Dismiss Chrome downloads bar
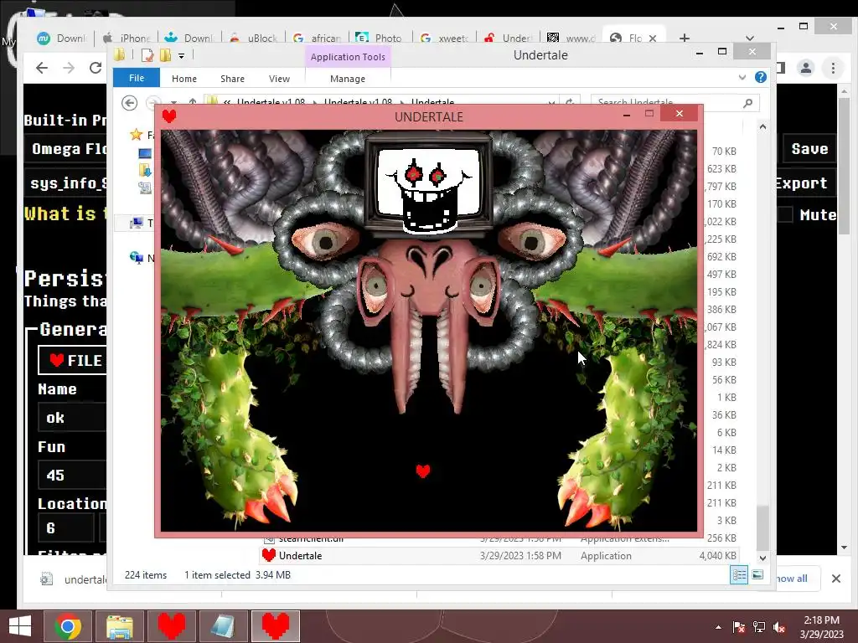 tap(836, 579)
